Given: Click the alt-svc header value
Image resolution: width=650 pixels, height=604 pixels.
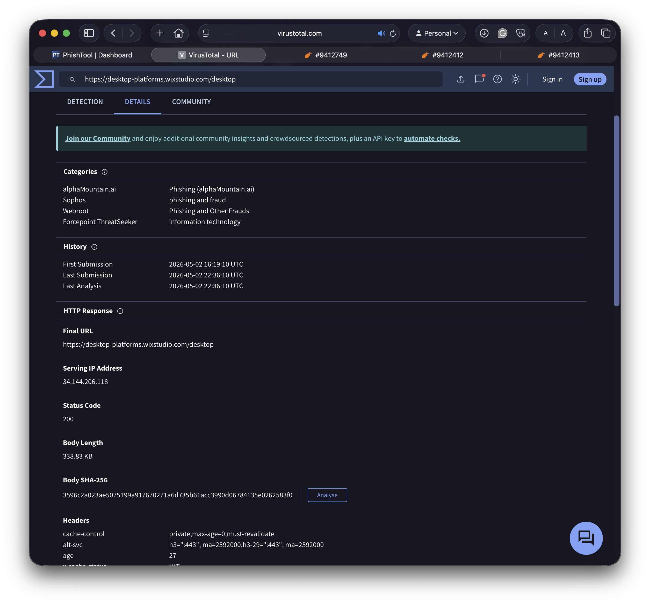Looking at the screenshot, I should 246,544.
